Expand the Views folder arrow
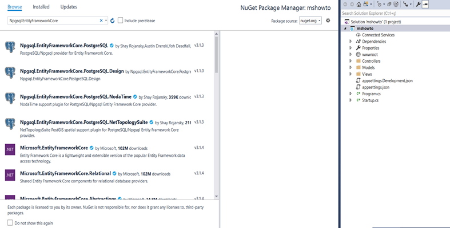The width and height of the screenshot is (450, 228). coord(351,74)
